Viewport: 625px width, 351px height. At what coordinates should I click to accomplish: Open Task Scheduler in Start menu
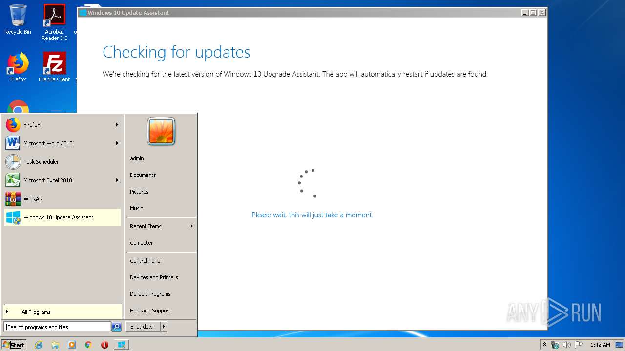62,162
